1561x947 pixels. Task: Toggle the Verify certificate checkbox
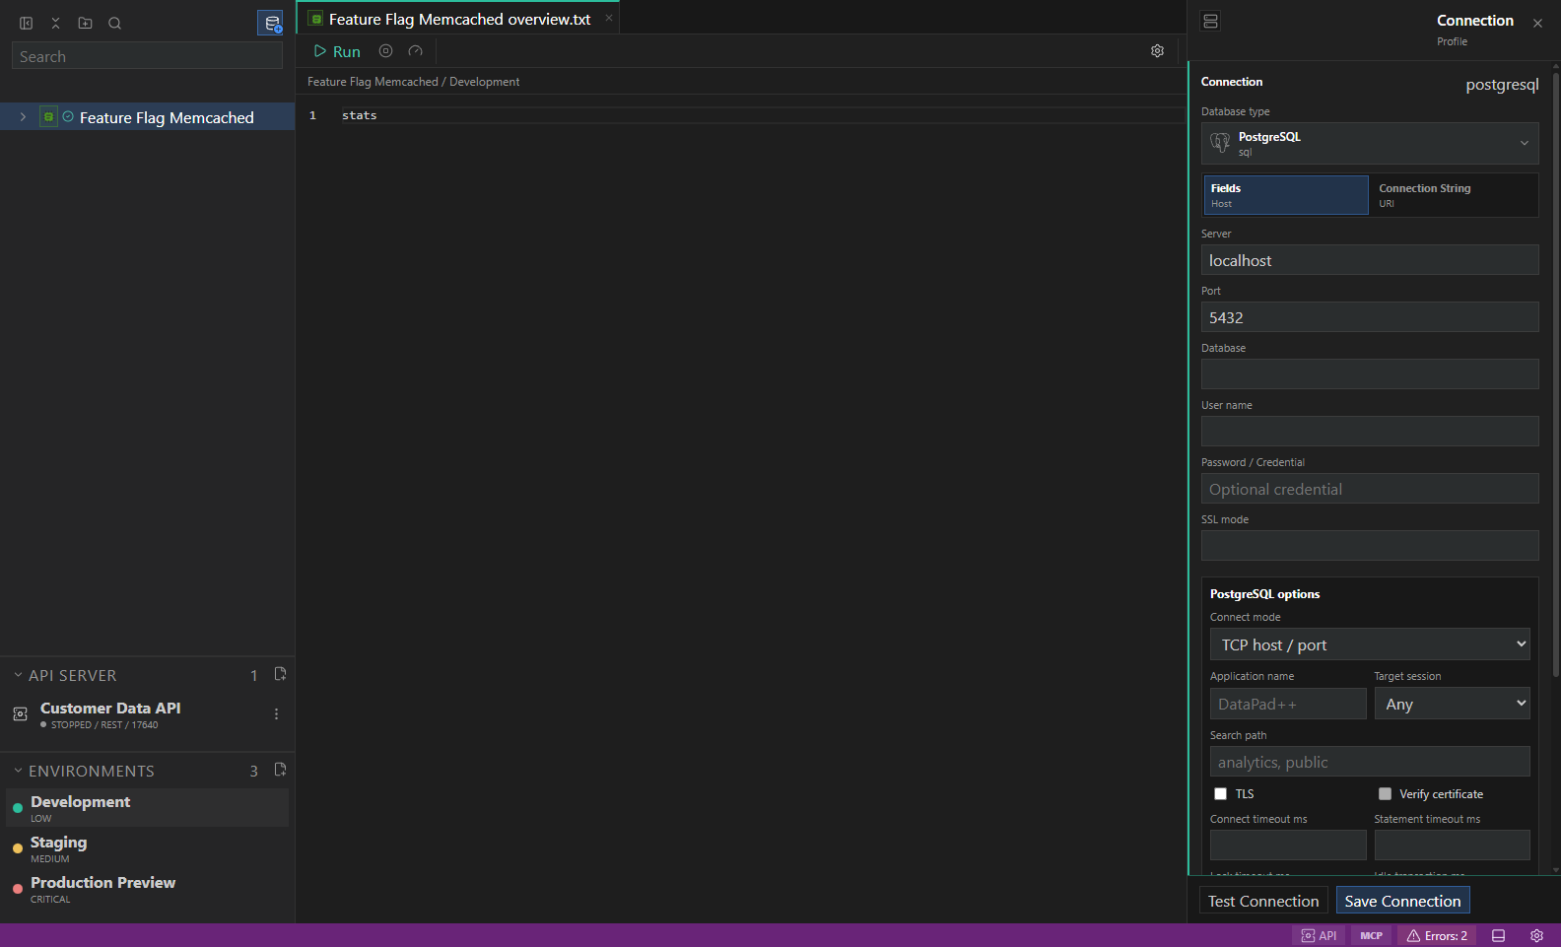1385,794
